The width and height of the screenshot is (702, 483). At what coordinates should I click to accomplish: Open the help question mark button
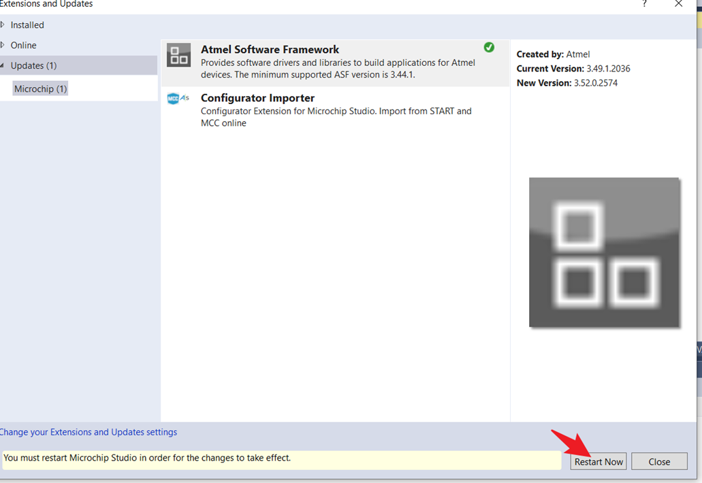pyautogui.click(x=644, y=4)
